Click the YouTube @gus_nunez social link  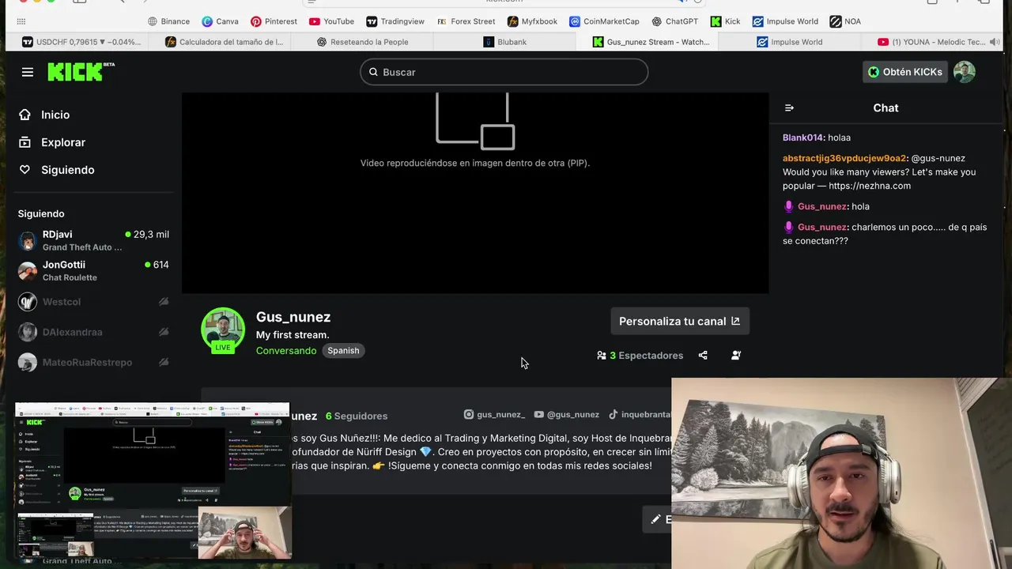(566, 414)
